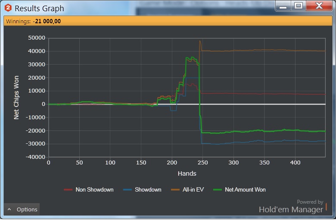Toggle the Non Showdown legend entry
This screenshot has height=220, width=336.
pos(89,189)
